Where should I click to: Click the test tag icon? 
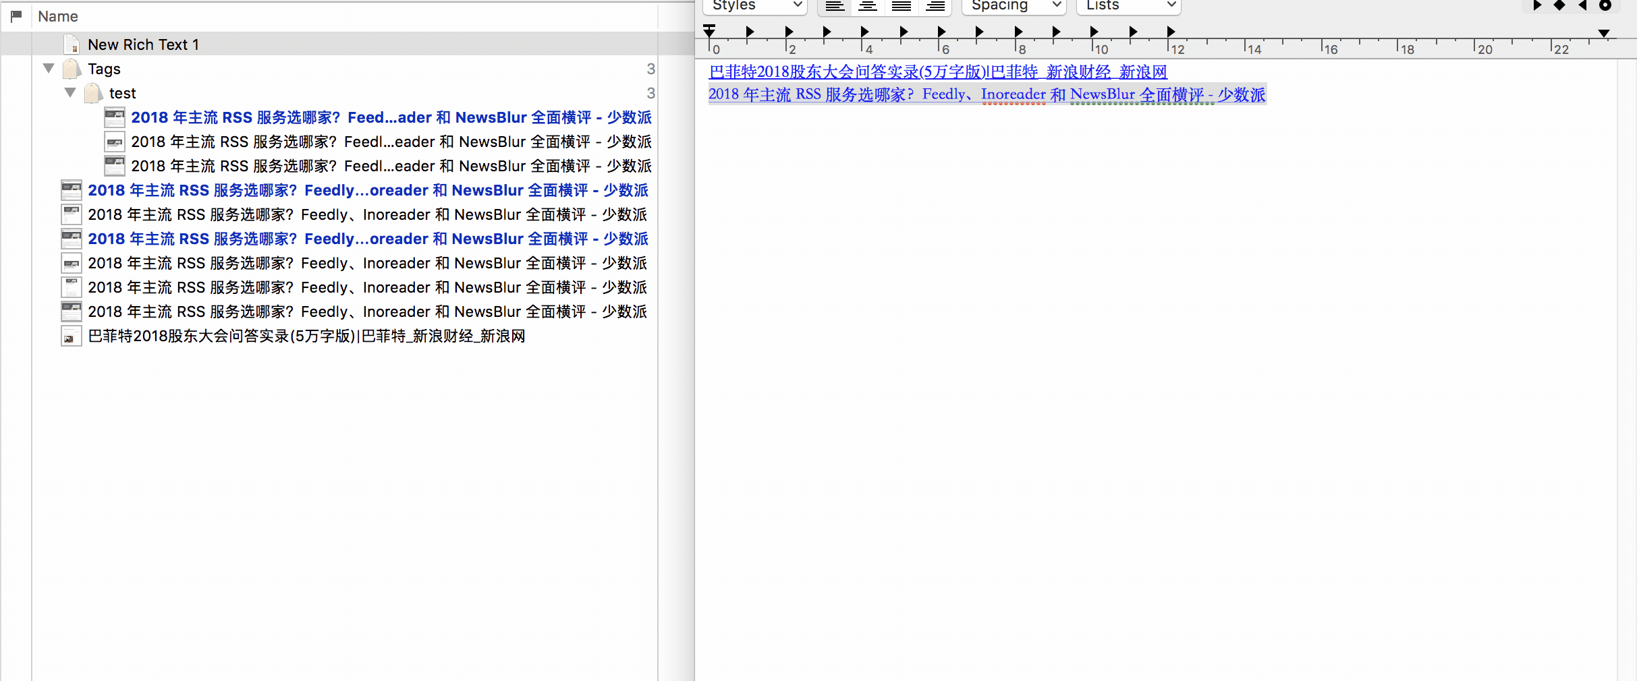click(x=93, y=93)
